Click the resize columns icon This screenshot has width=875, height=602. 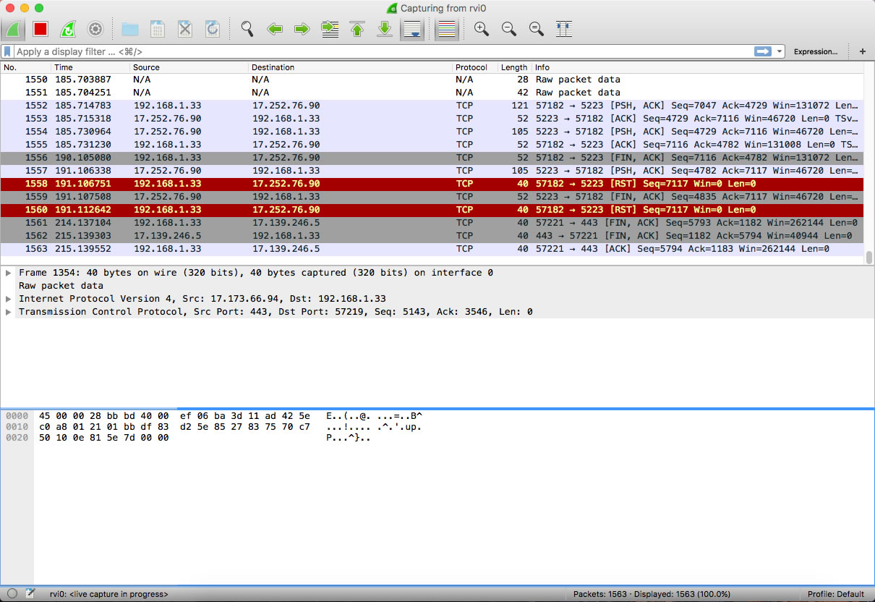coord(564,29)
